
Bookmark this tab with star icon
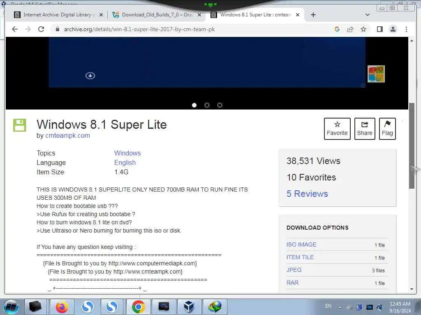(363, 29)
